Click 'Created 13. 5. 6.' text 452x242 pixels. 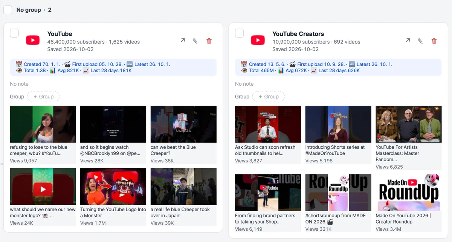263,64
